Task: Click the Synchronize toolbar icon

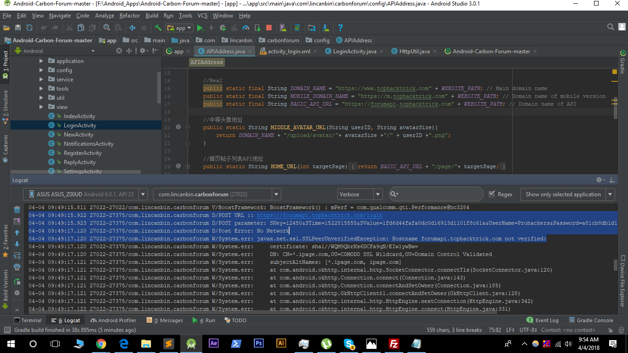Action: coord(29,28)
